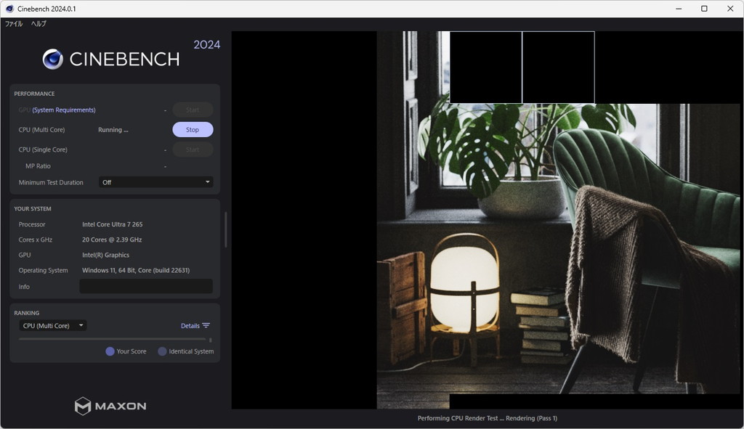Click the Cinebench title bar app icon
The width and height of the screenshot is (744, 429).
click(9, 9)
